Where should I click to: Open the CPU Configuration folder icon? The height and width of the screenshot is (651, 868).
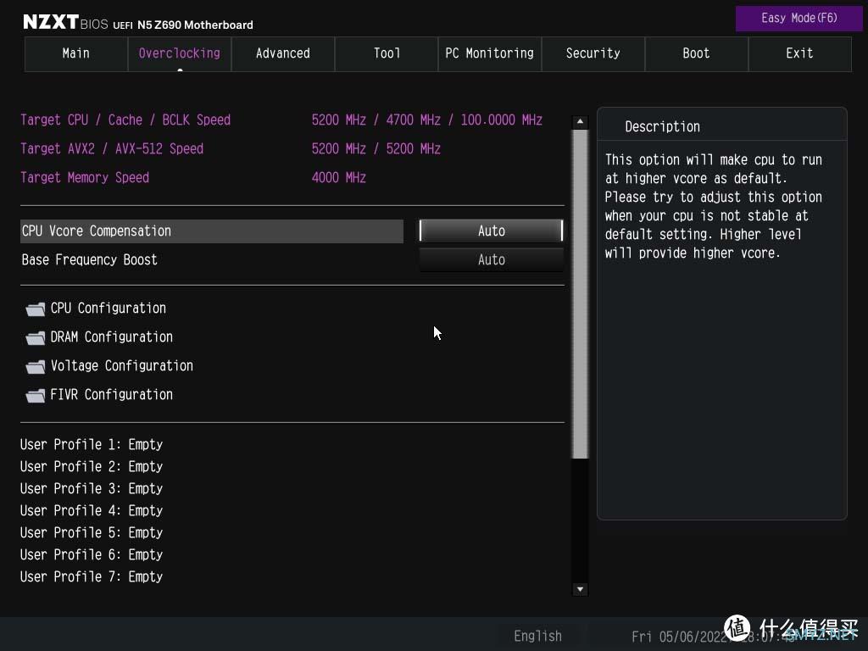pos(36,309)
